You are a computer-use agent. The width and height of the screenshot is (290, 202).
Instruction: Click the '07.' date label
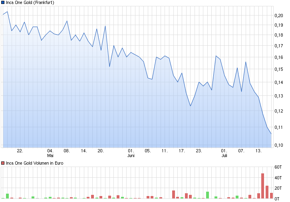[x=241, y=151]
